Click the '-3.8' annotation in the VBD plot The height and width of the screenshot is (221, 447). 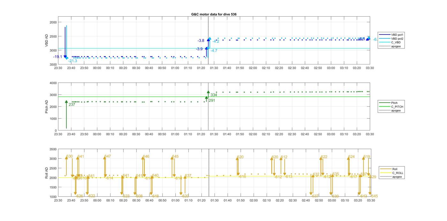pos(201,41)
